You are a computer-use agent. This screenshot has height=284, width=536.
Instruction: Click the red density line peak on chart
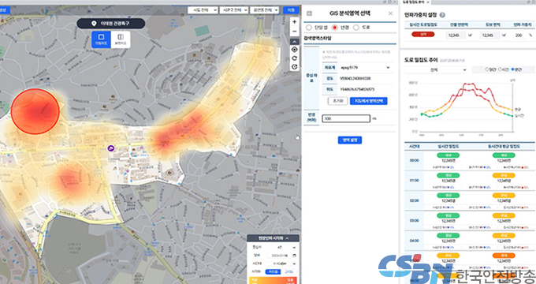click(x=469, y=84)
